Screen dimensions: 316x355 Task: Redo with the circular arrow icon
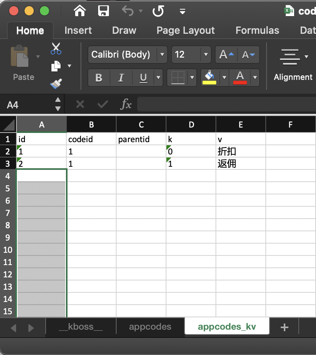[x=158, y=11]
